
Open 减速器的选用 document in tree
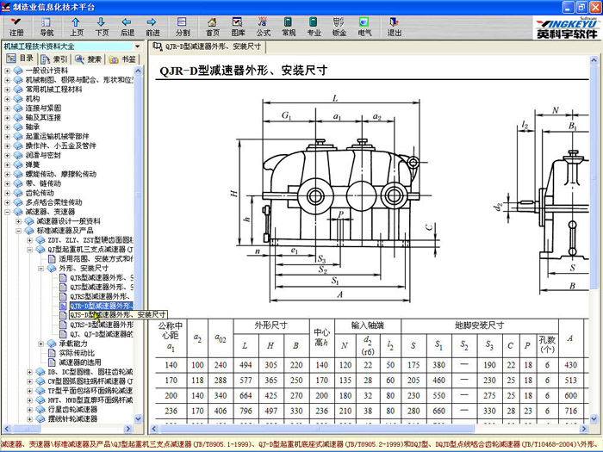click(x=78, y=362)
